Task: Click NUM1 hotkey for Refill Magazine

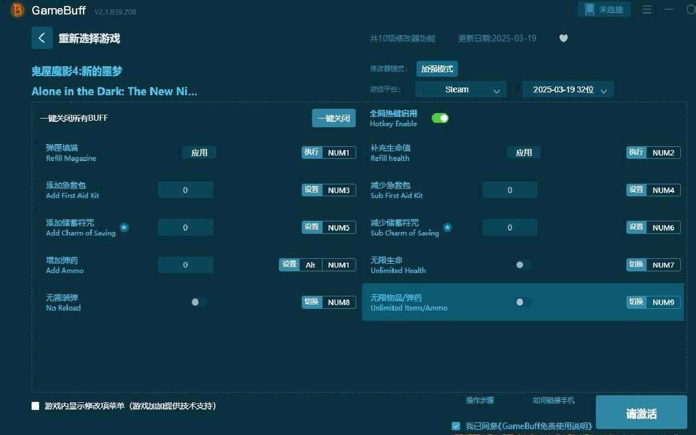Action: 339,153
